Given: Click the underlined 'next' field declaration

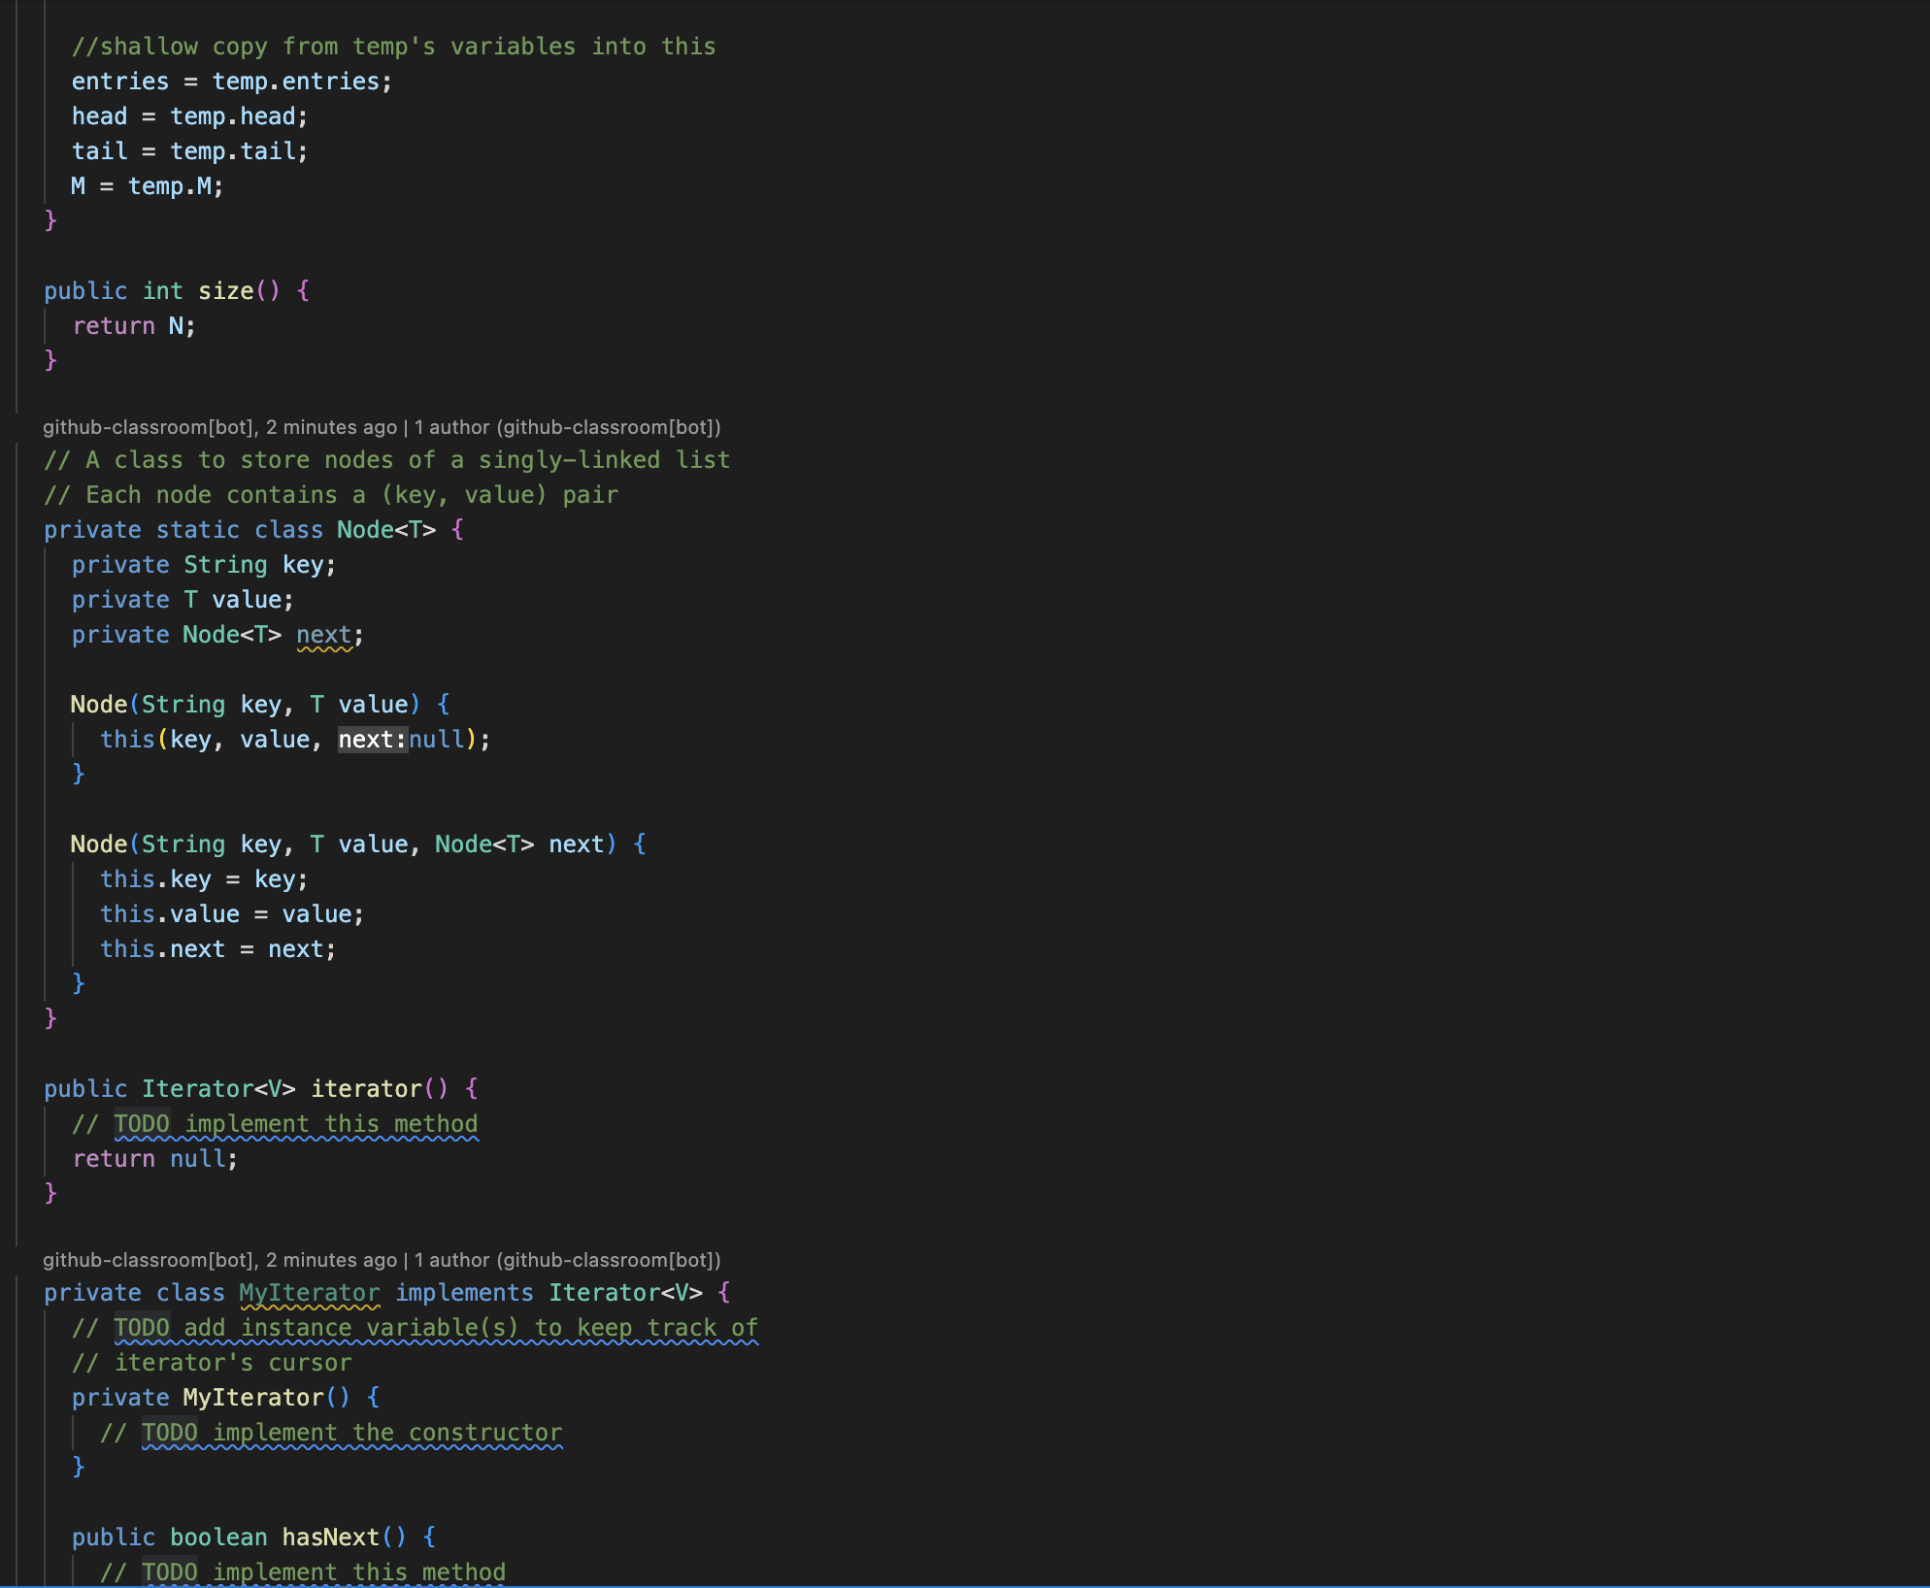Looking at the screenshot, I should pos(323,635).
